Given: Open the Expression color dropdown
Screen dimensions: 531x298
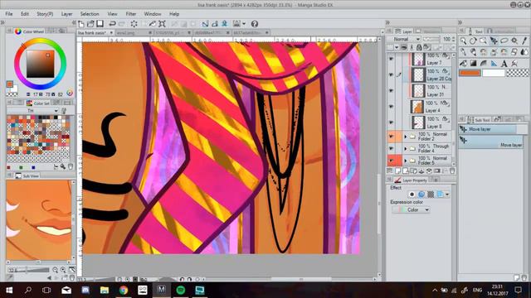Looking at the screenshot, I should tap(411, 209).
